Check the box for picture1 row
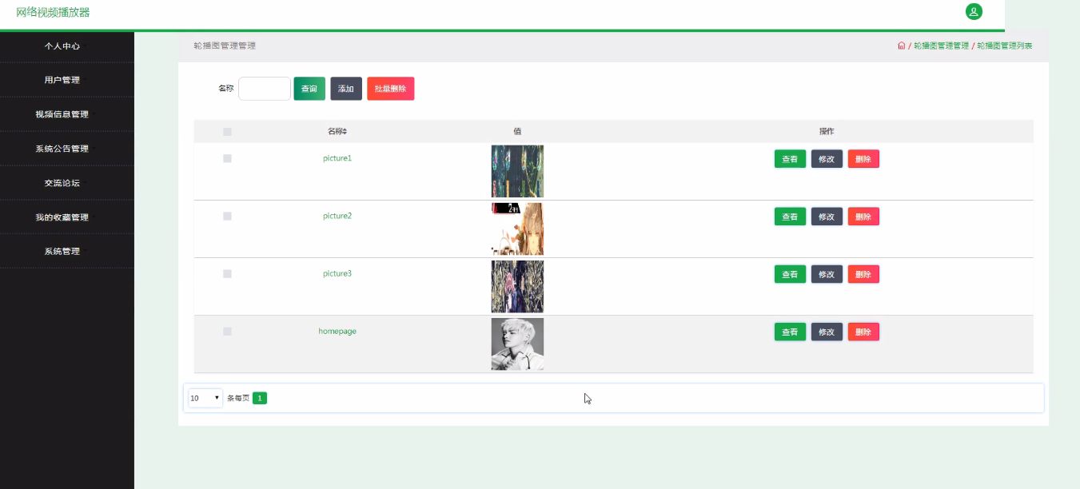The image size is (1080, 489). tap(227, 159)
